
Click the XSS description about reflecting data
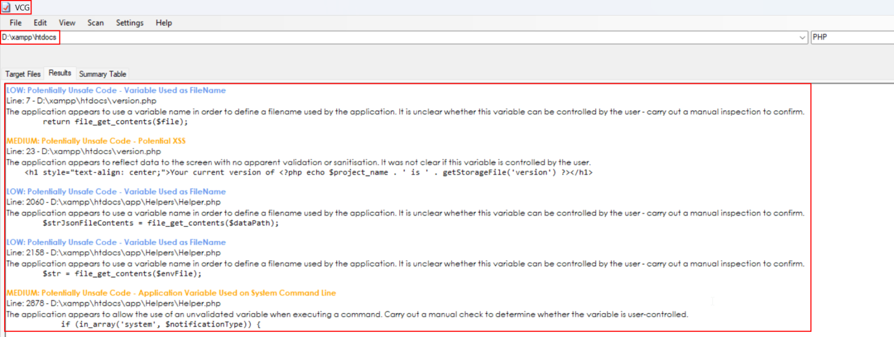[x=299, y=162]
